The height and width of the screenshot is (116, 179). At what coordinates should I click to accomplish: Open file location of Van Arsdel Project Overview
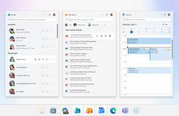pos(106,36)
